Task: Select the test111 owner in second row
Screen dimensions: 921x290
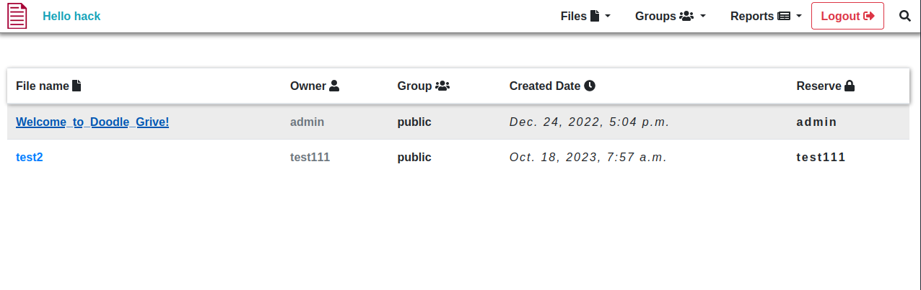Action: (310, 157)
